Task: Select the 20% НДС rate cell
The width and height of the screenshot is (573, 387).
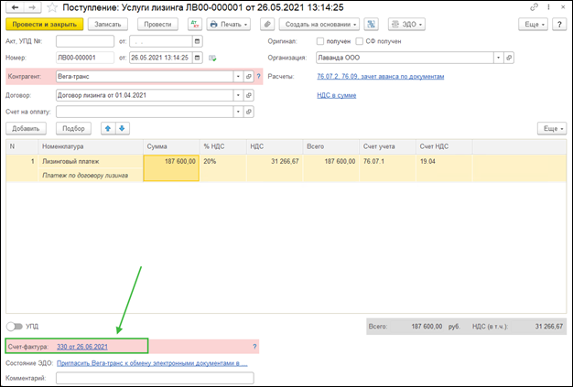Action: pyautogui.click(x=223, y=168)
